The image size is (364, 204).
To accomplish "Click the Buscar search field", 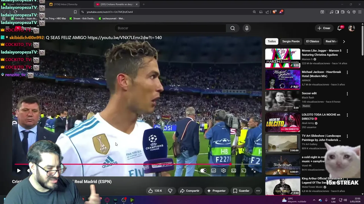I will pyautogui.click(x=170, y=28).
